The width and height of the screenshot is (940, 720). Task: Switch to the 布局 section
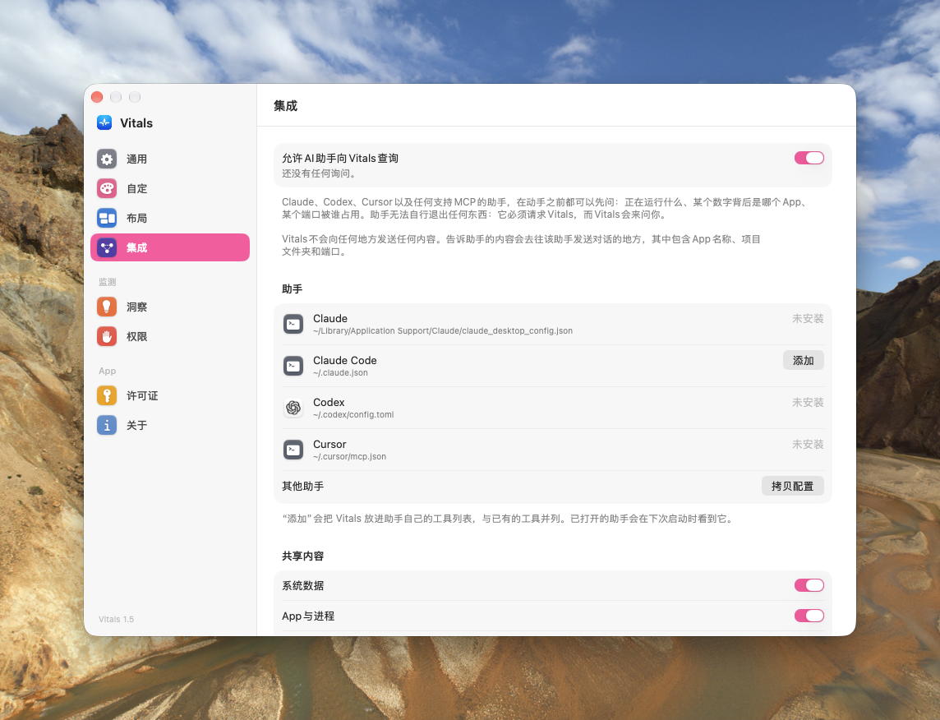click(x=169, y=218)
